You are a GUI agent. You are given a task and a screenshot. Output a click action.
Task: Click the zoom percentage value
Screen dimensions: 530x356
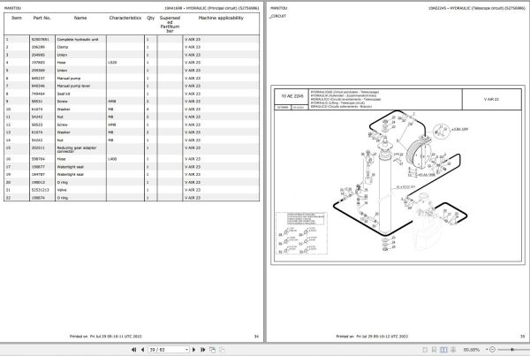472,350
